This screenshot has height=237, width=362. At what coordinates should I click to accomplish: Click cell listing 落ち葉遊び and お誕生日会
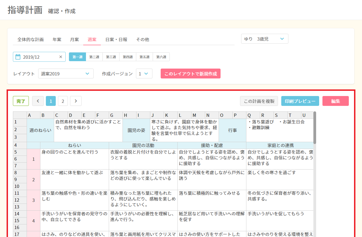[x=280, y=130]
